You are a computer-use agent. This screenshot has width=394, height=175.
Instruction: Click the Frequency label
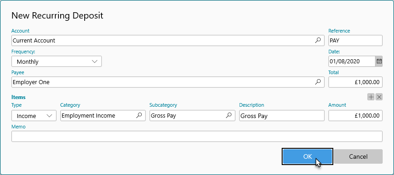[x=23, y=52]
